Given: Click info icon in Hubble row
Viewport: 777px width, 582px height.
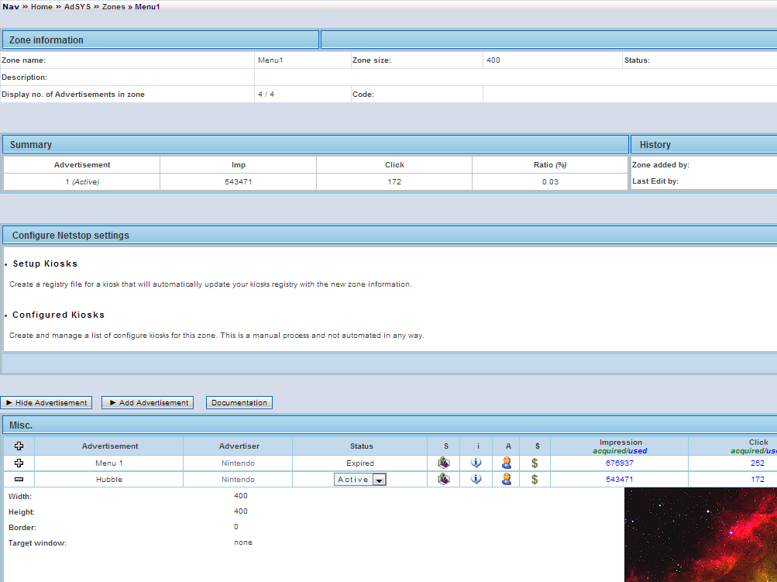Looking at the screenshot, I should (476, 479).
